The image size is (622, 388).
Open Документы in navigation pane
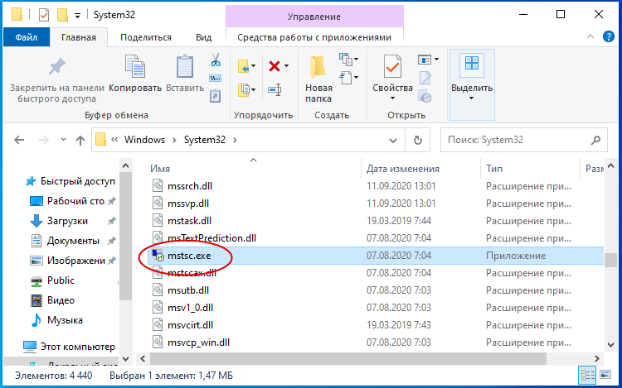click(73, 241)
